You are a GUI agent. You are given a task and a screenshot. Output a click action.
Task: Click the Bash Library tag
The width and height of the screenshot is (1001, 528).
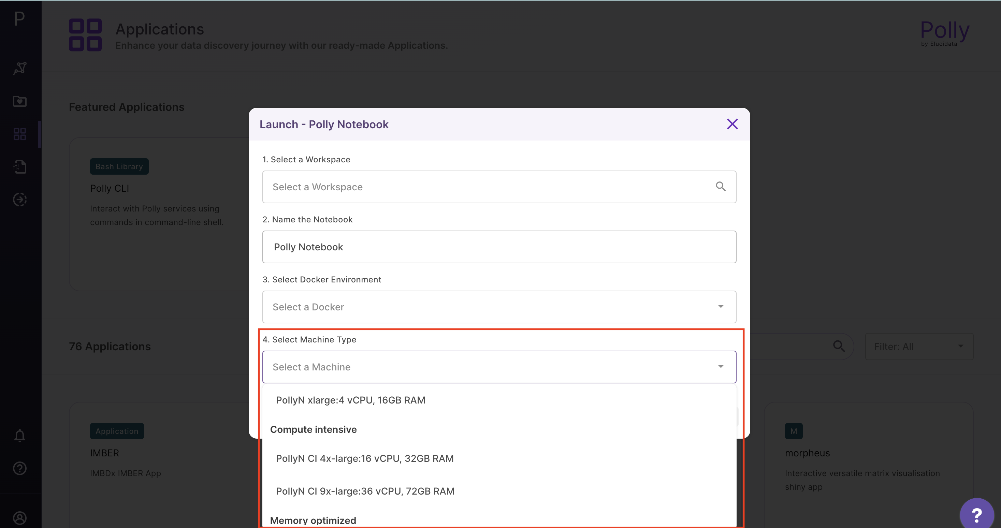click(119, 166)
